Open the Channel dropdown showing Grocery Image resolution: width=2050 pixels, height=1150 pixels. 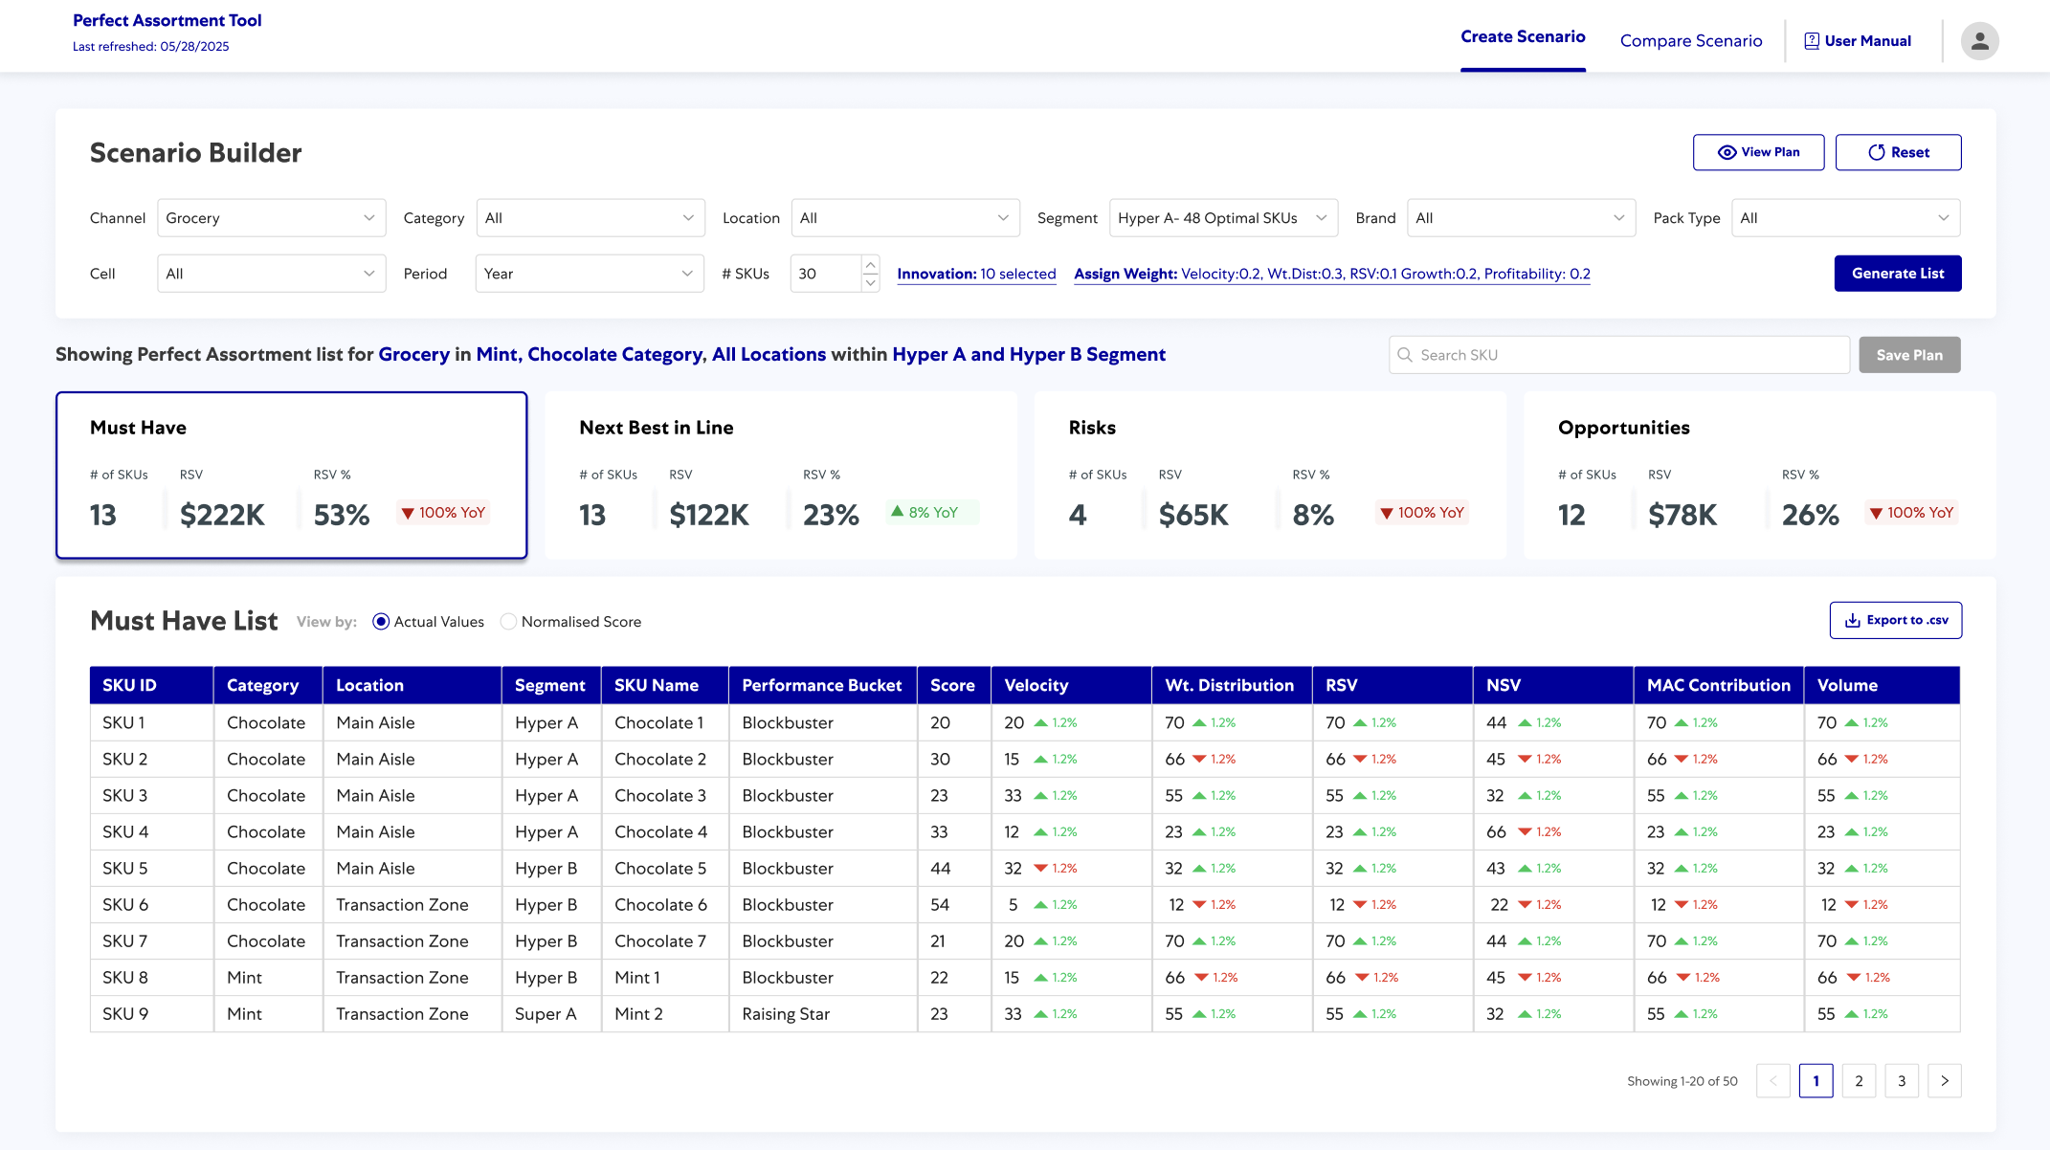click(272, 218)
